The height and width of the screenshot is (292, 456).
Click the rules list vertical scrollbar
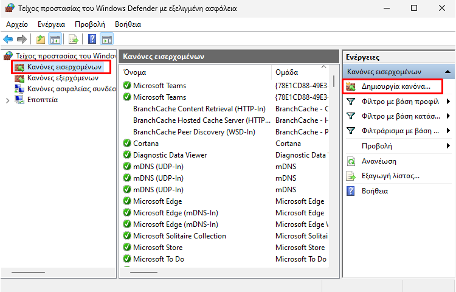(x=334, y=82)
